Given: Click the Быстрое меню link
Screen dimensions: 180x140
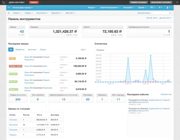Looking at the screenshot, I should (x=144, y=13).
